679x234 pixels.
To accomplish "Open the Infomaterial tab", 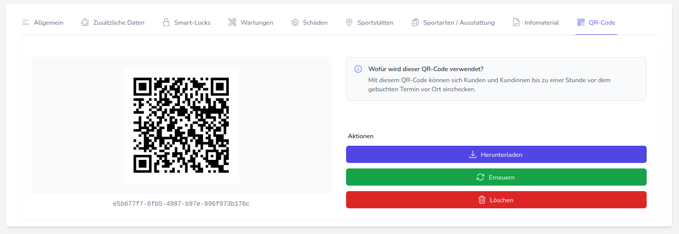I will tap(542, 23).
